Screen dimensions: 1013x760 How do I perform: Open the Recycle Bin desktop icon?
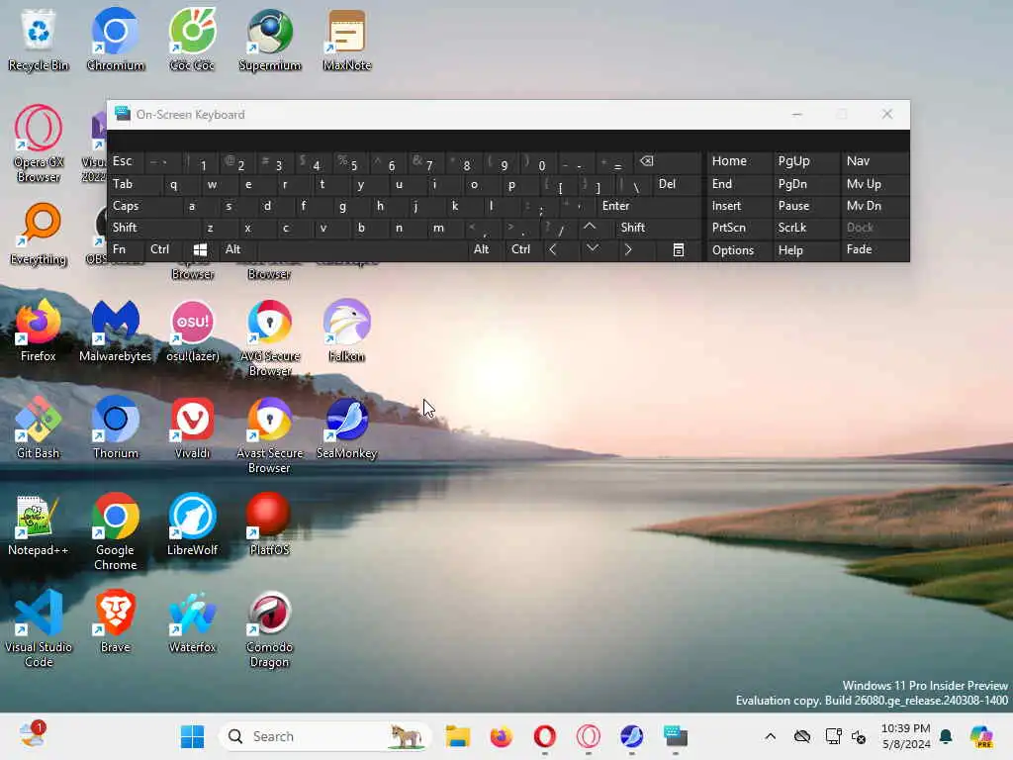[39, 40]
